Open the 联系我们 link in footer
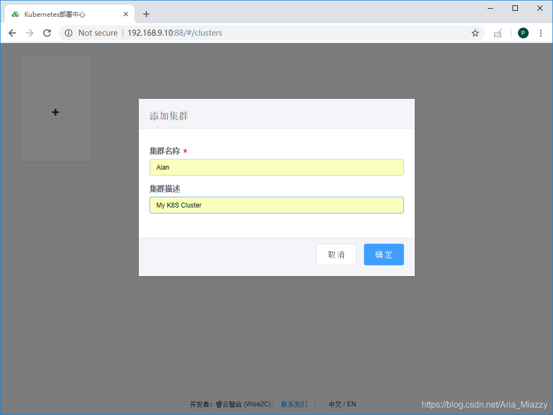 (x=294, y=404)
